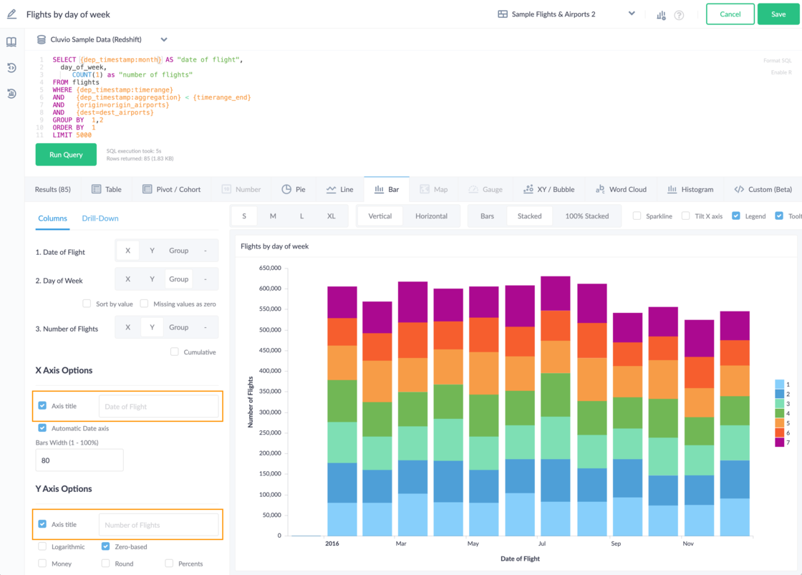Click the database icon beside Cluvio Sample Data
Screen dimensions: 802x575
click(41, 40)
